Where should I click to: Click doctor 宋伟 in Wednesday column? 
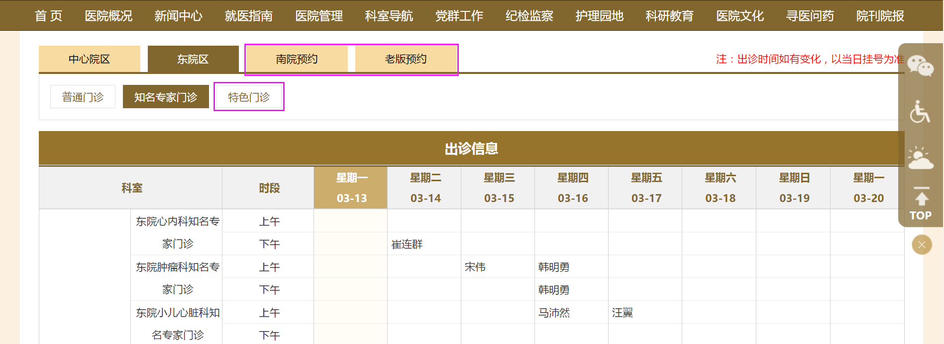475,267
